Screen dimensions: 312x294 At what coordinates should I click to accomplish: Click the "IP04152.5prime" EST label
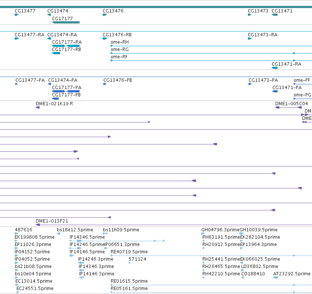(x=32, y=252)
